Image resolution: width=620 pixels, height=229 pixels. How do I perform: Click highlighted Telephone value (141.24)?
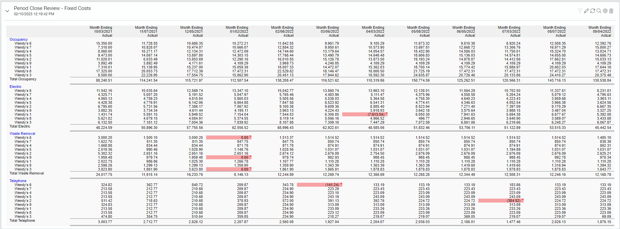(319, 185)
